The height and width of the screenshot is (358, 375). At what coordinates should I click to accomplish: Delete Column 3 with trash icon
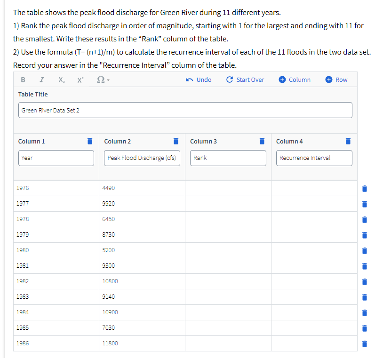(x=262, y=141)
